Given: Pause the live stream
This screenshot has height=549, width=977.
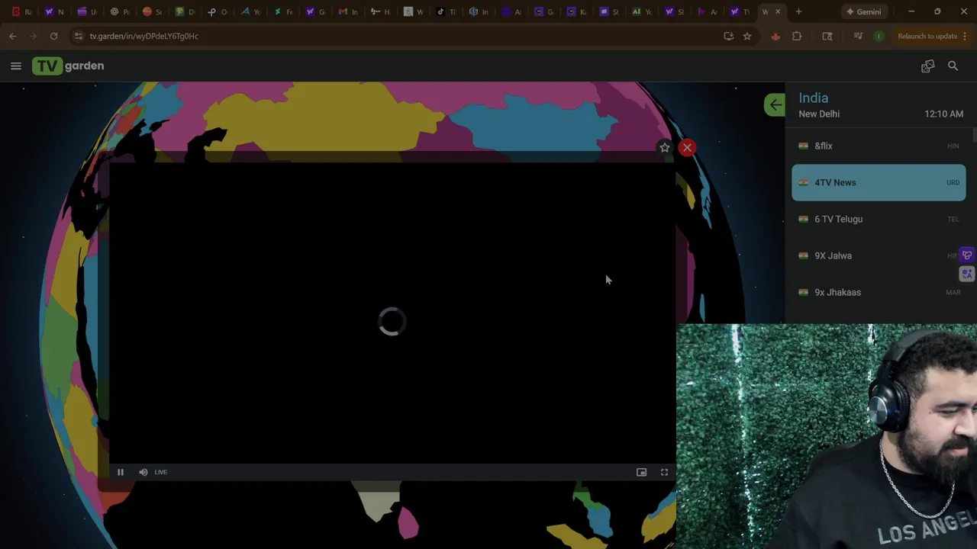Looking at the screenshot, I should tap(120, 472).
